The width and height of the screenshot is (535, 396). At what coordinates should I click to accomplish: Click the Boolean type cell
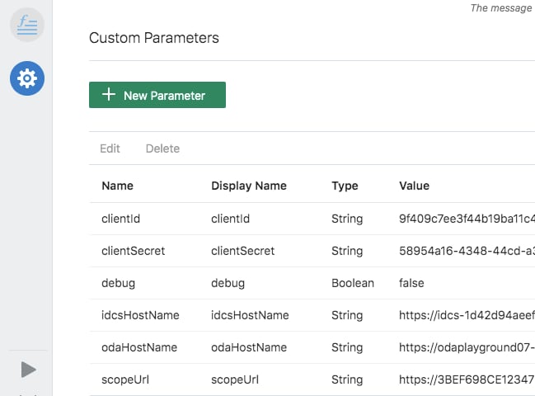[352, 283]
